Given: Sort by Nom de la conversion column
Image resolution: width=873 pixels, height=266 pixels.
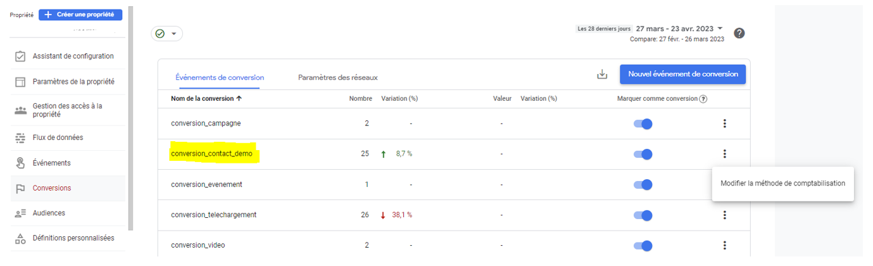Looking at the screenshot, I should point(206,99).
